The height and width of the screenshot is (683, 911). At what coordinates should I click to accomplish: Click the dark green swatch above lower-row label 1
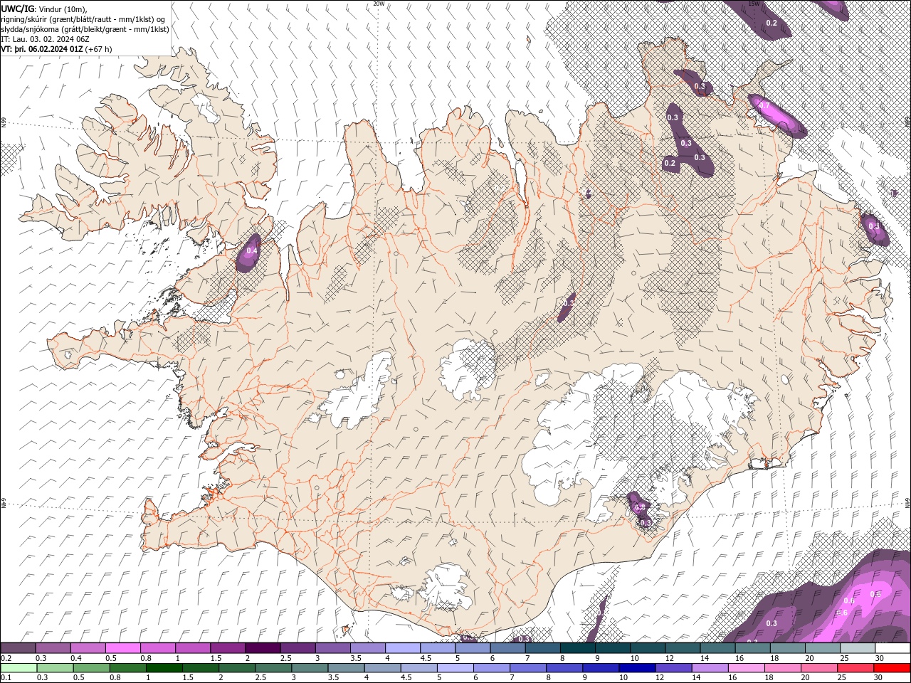164,667
